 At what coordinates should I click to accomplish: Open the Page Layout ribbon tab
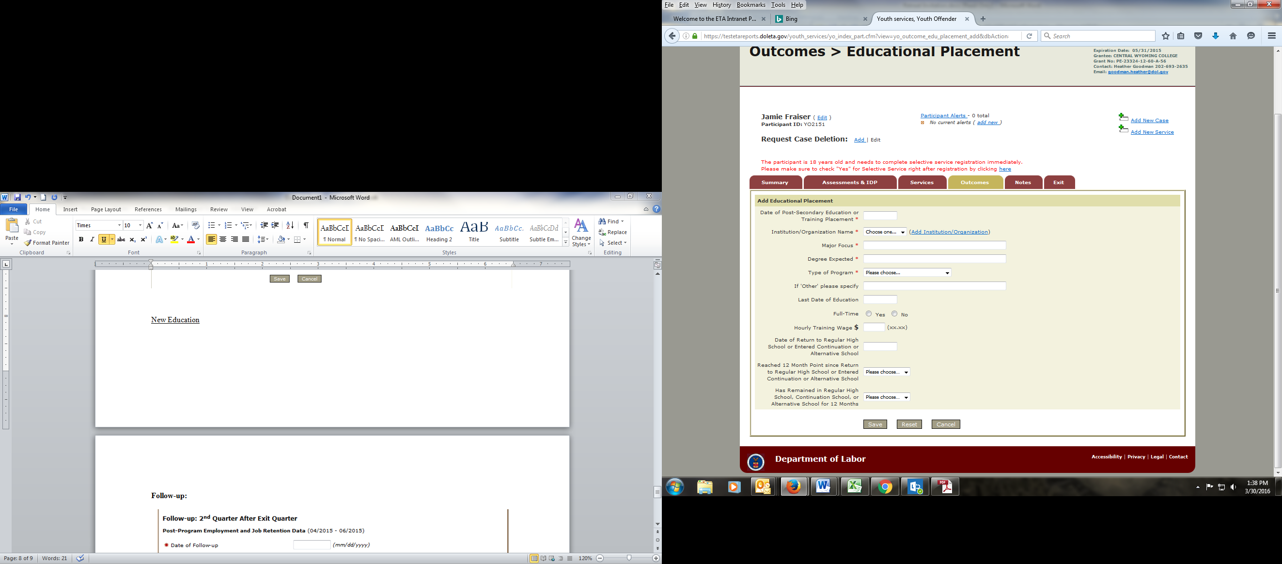(x=106, y=210)
